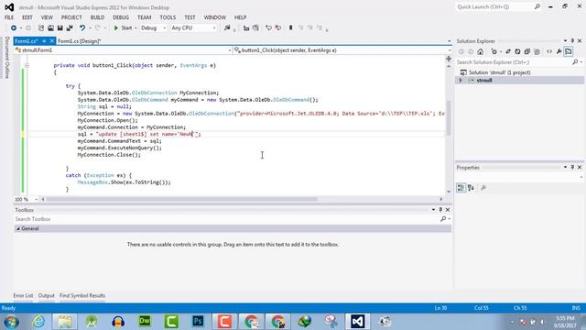Click the Categorized icon in Properties panel
The width and height of the screenshot is (586, 330).
pyautogui.click(x=461, y=188)
